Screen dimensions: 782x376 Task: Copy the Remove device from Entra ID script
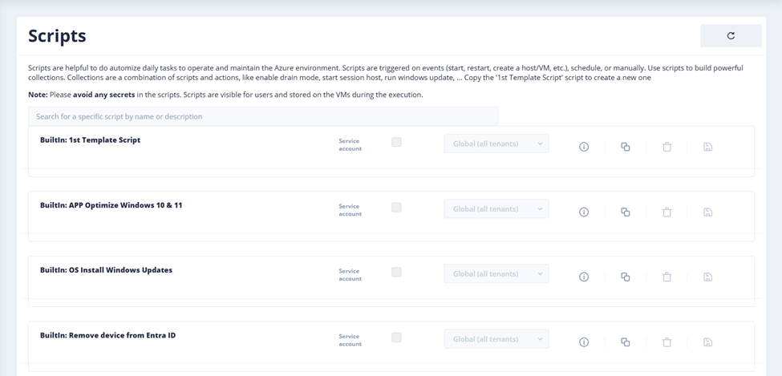(626, 342)
